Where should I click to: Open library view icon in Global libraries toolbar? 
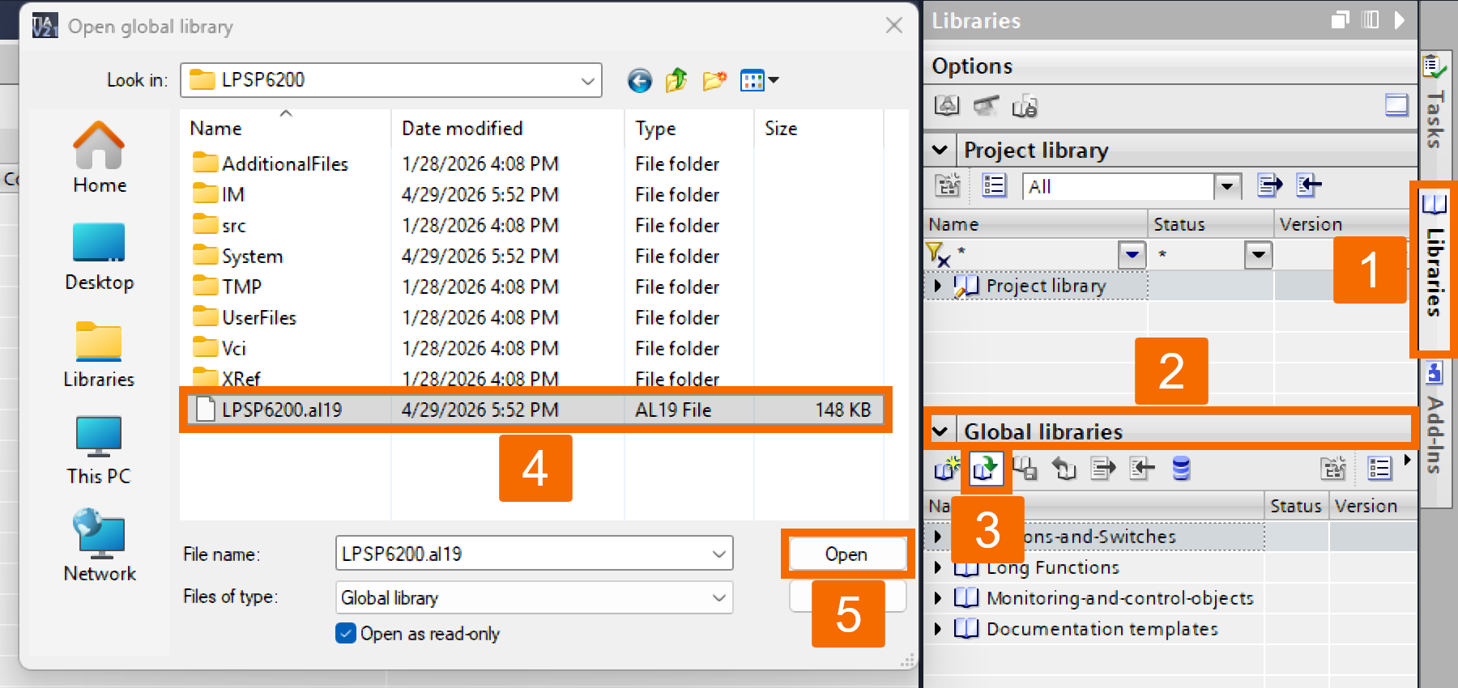coord(1333,469)
